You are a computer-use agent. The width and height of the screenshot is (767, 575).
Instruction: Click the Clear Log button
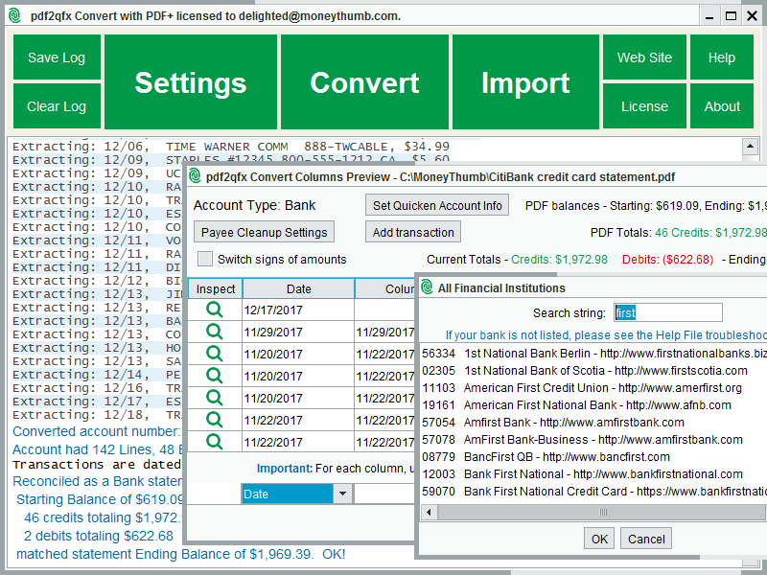tap(57, 106)
